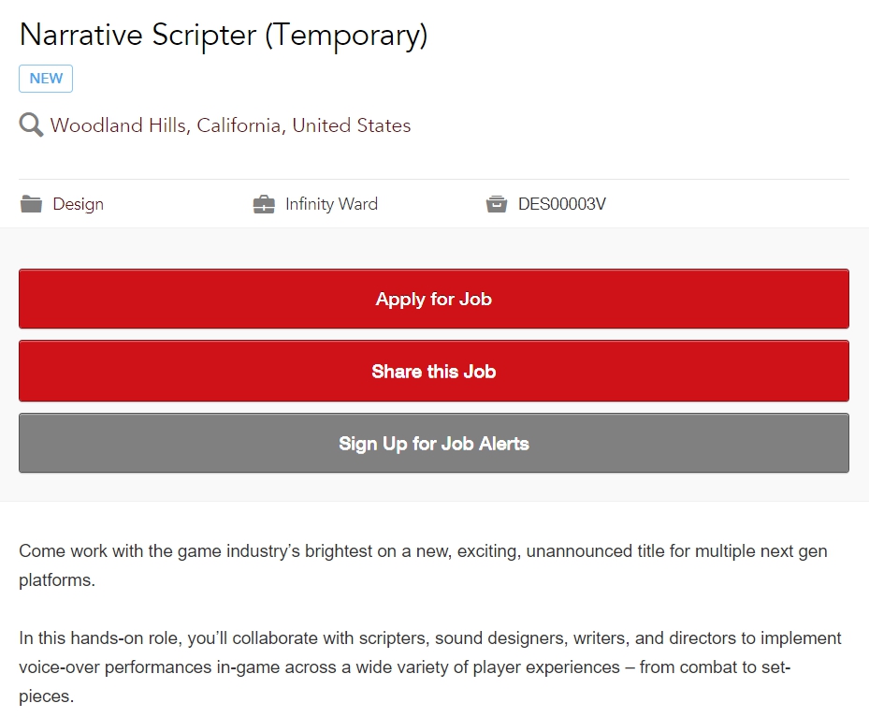Click the archive box icon beside DES00003V
The width and height of the screenshot is (869, 718).
point(497,204)
